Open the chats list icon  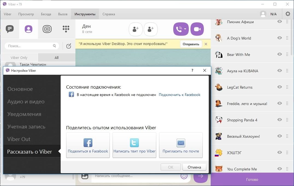10,29
